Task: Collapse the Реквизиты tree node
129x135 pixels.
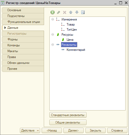Action: coord(53,44)
